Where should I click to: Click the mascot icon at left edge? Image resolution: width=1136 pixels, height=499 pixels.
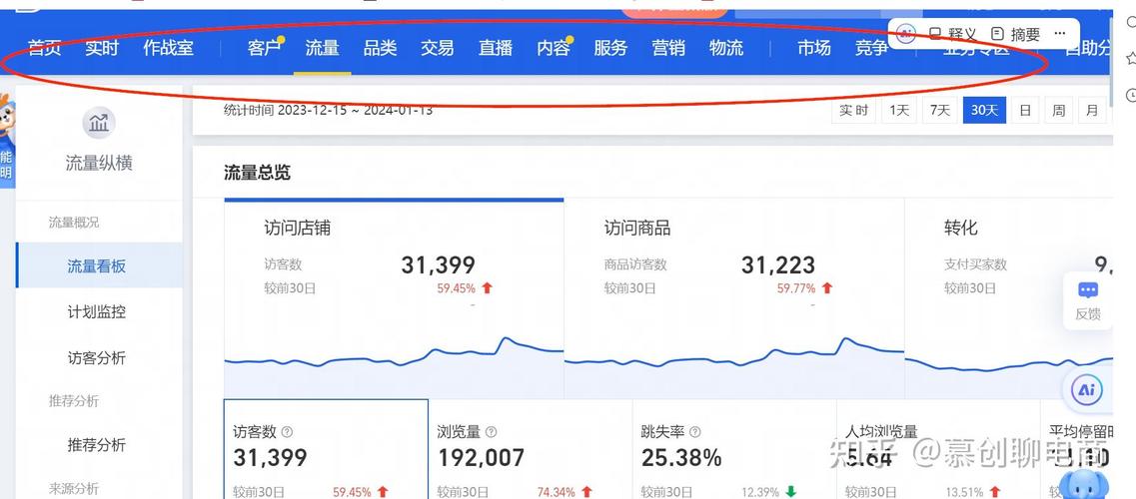pyautogui.click(x=7, y=120)
